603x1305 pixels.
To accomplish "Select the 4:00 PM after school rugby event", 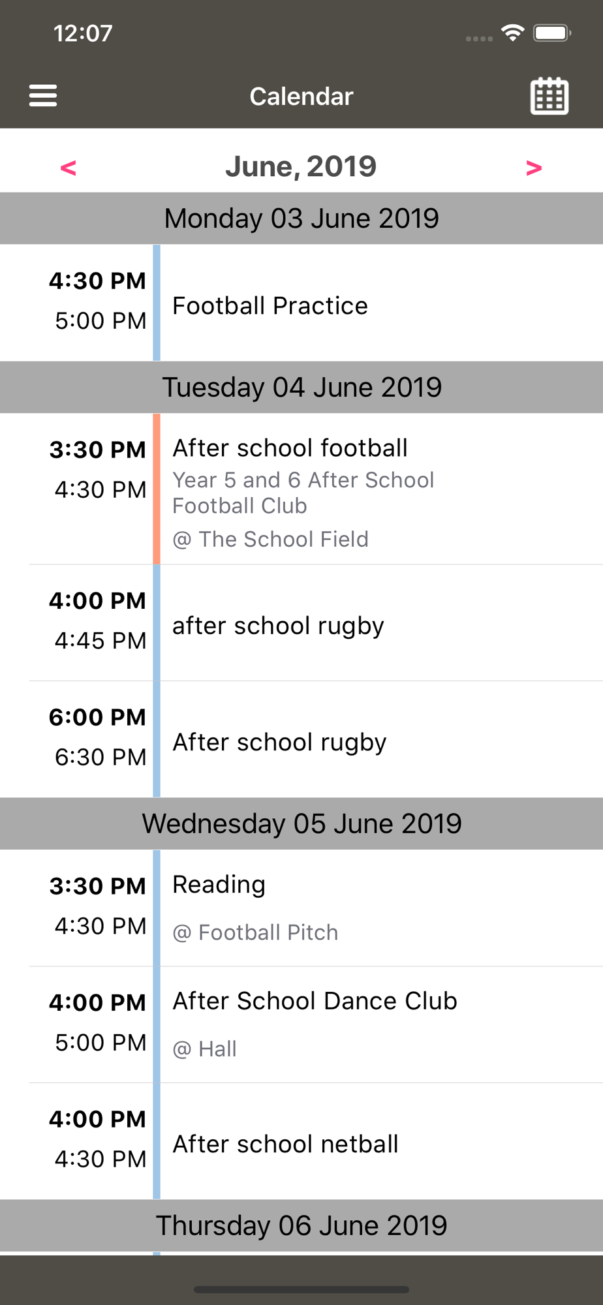I will click(x=278, y=625).
